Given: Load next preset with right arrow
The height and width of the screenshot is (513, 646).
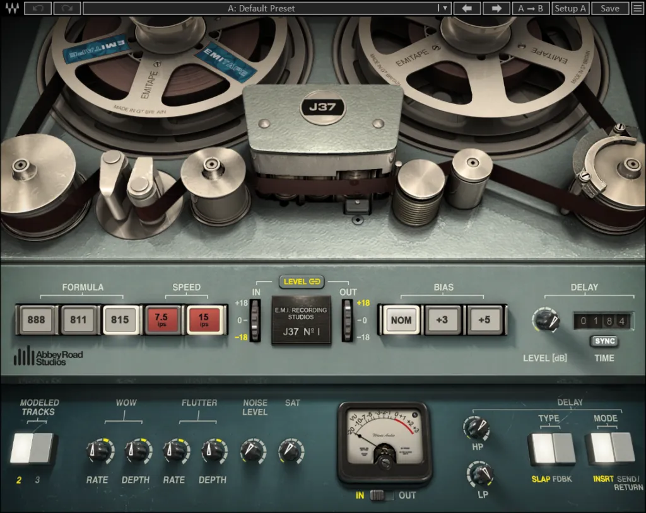Looking at the screenshot, I should 496,8.
